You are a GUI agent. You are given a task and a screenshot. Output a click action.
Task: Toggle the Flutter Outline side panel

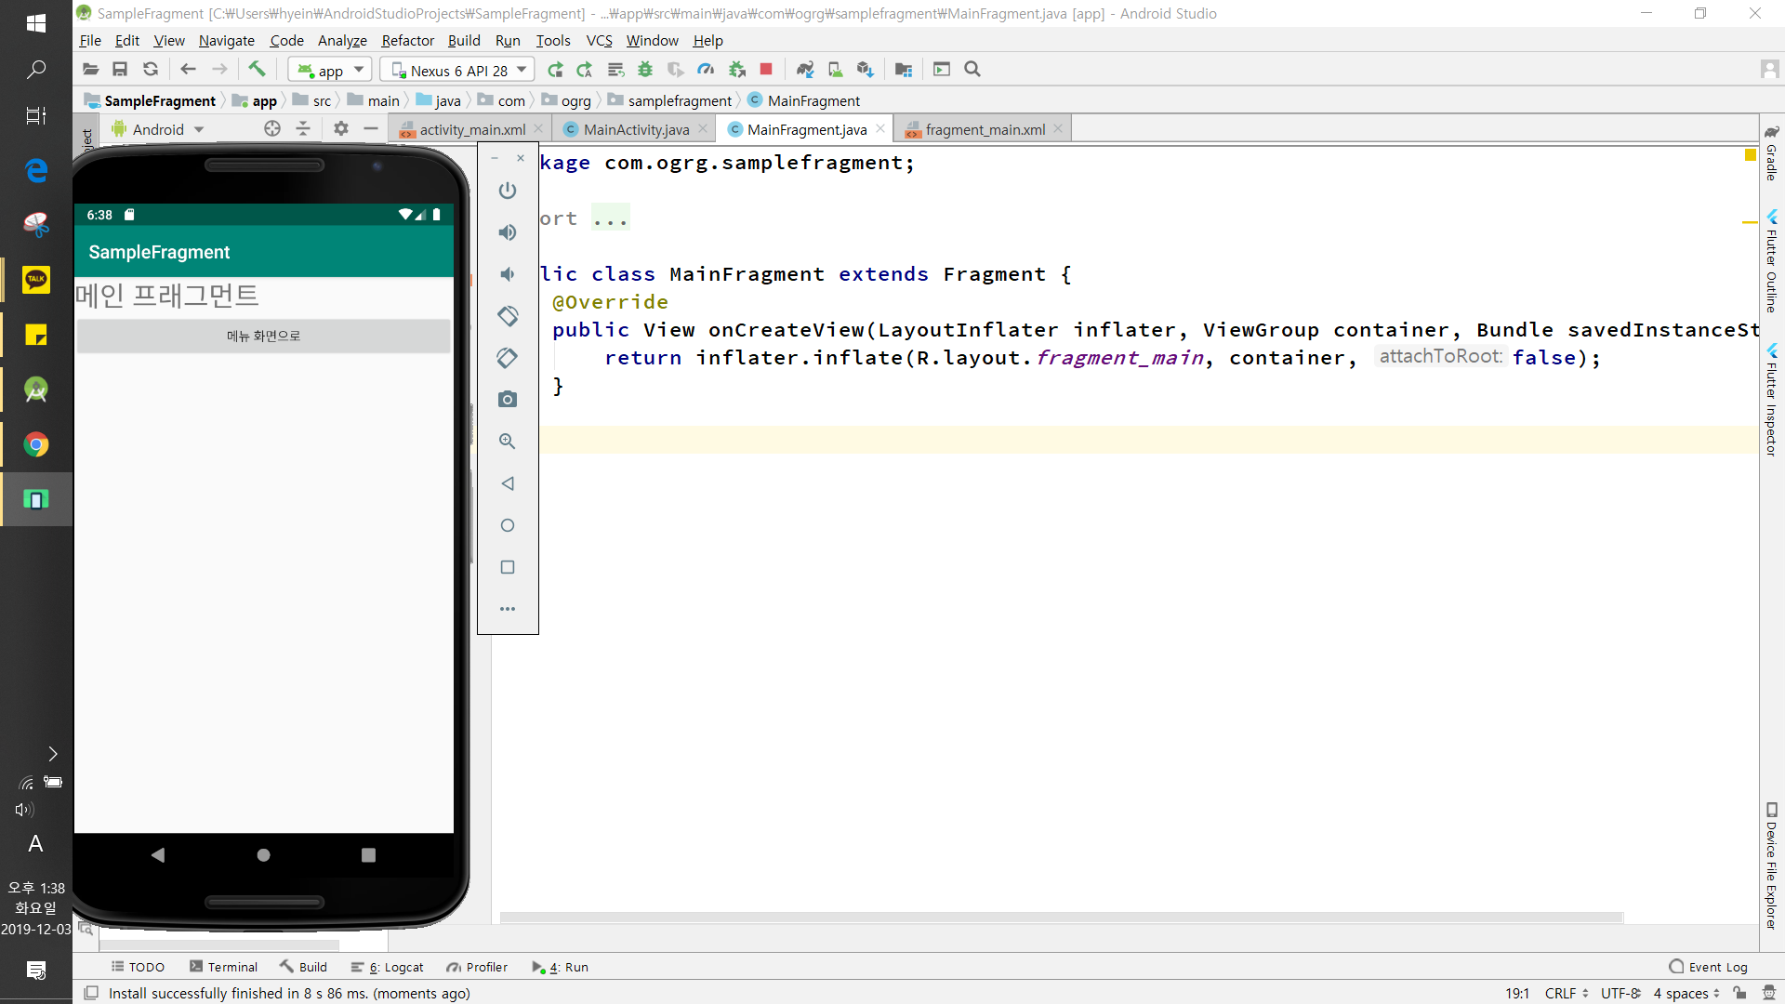(1772, 263)
